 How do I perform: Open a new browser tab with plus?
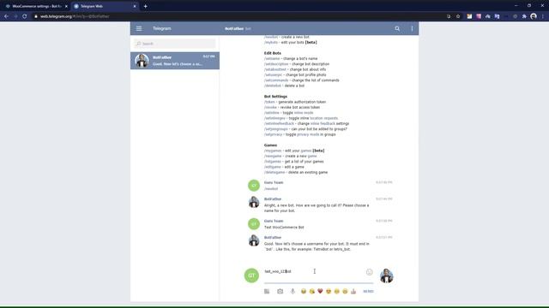tap(145, 6)
